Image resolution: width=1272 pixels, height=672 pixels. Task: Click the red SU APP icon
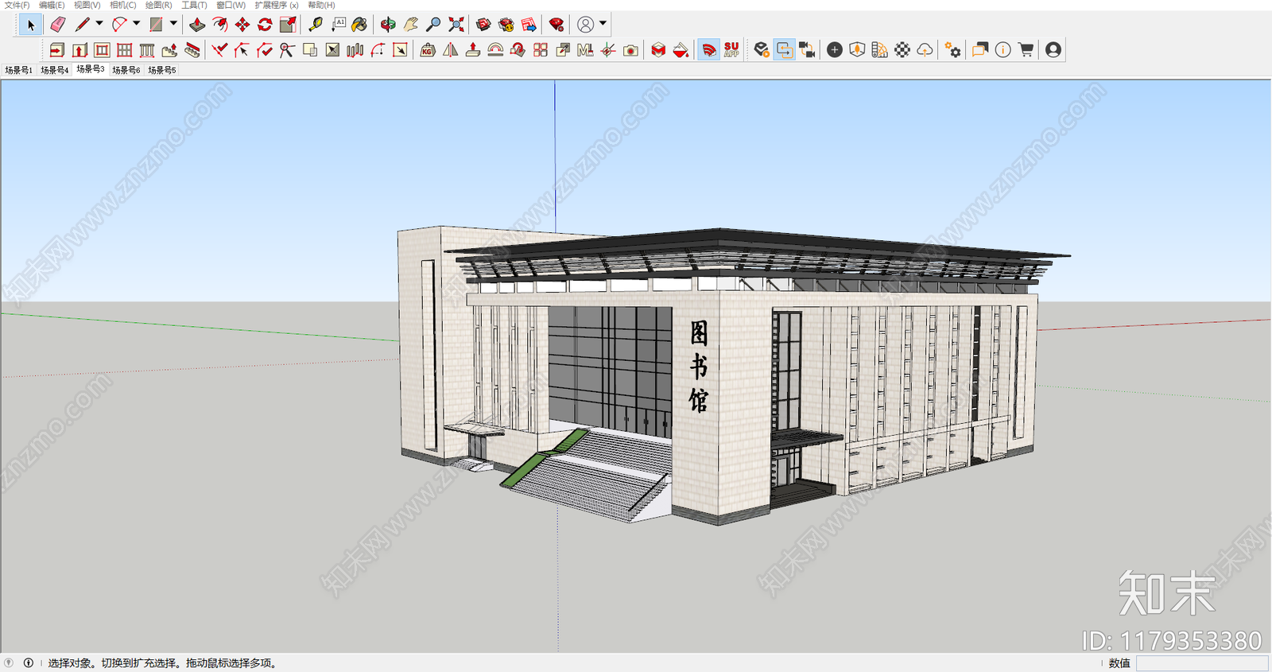click(731, 50)
